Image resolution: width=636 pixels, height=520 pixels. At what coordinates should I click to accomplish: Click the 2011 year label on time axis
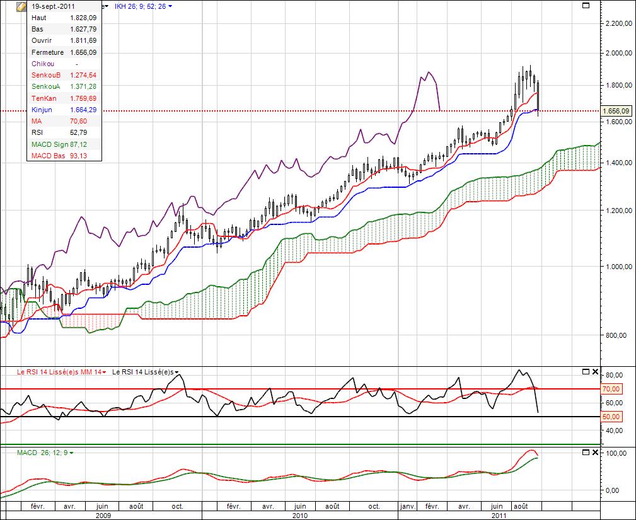tap(499, 515)
